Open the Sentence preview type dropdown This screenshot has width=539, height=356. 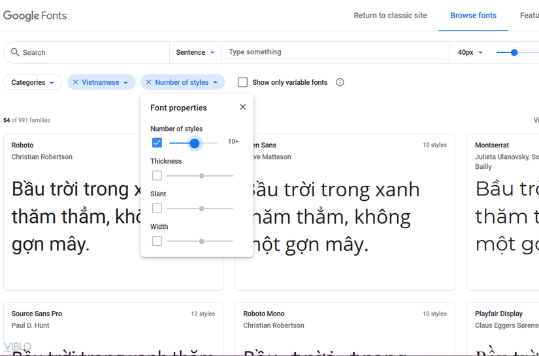point(195,52)
